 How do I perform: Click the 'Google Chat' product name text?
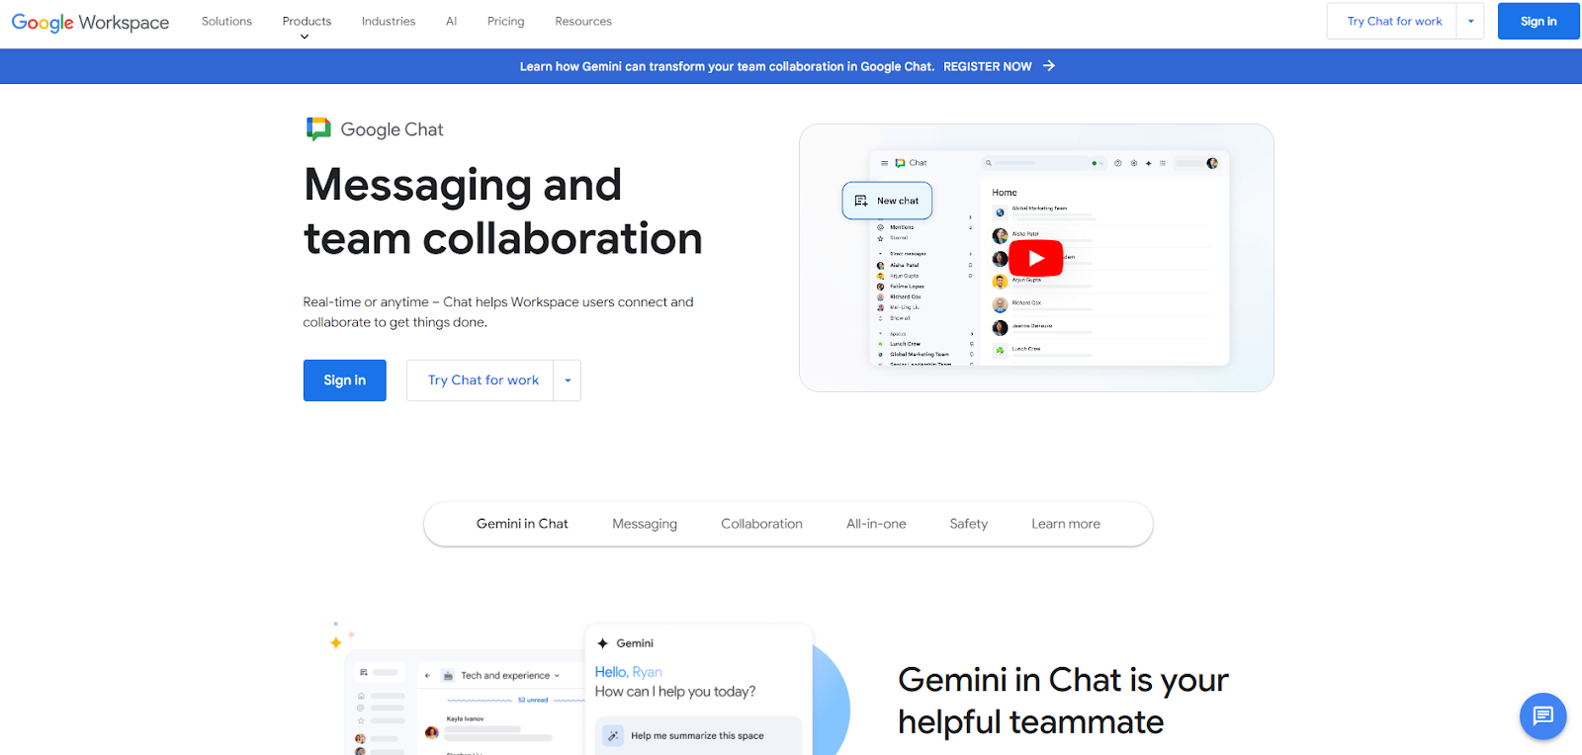coord(392,129)
